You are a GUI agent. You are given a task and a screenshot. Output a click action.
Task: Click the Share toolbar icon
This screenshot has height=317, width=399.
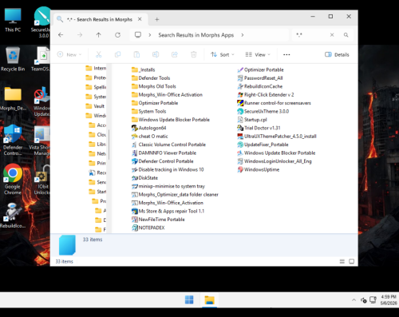pyautogui.click(x=175, y=54)
